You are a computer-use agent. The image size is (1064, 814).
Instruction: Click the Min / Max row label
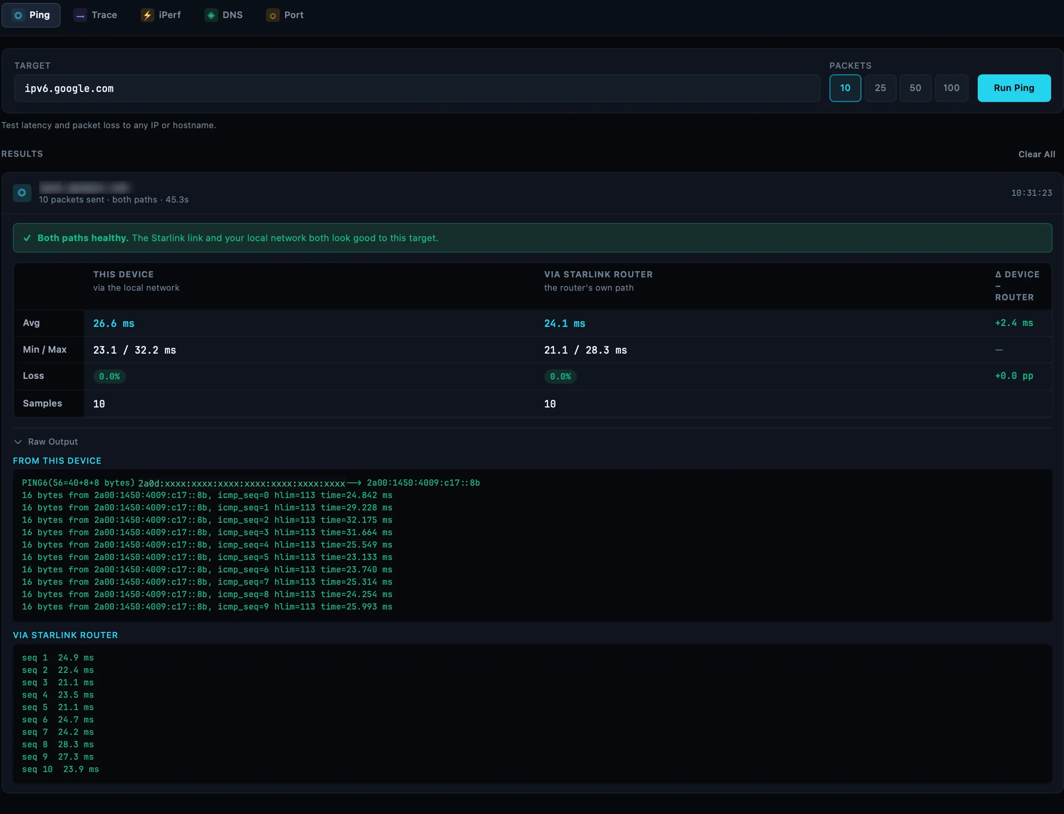pos(45,349)
